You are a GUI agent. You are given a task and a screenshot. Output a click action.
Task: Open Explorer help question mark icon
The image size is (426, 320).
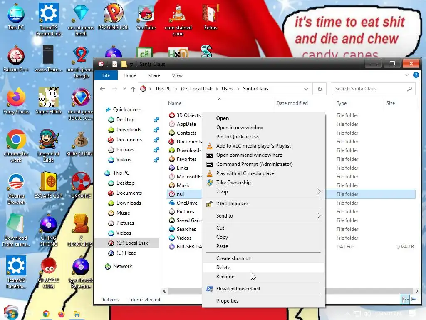416,75
